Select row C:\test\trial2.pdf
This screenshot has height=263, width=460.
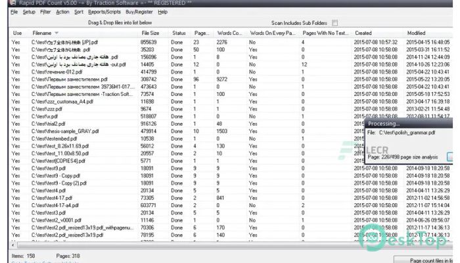[231, 124]
